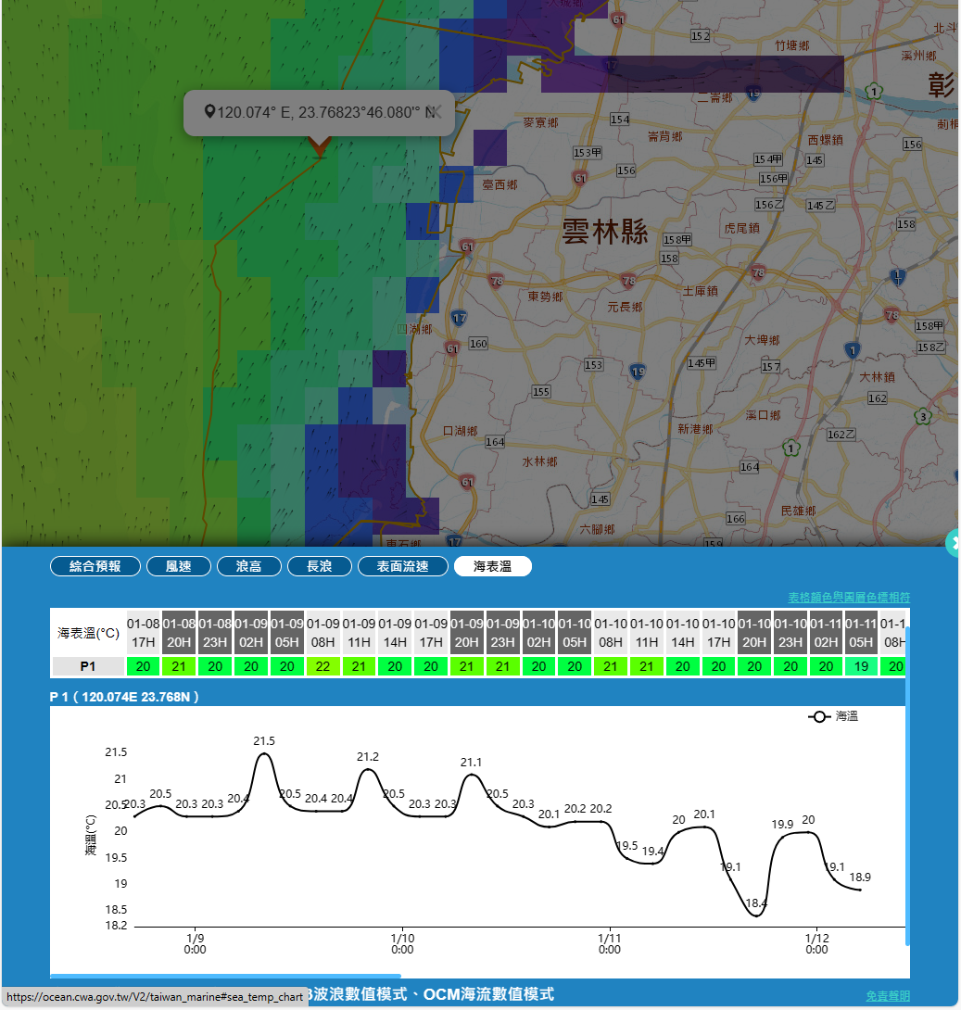Click the panel's vertical scrollbar on right

click(x=907, y=788)
